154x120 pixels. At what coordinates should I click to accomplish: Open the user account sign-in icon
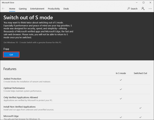coord(143,9)
